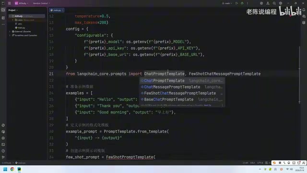The width and height of the screenshot is (307, 173).
Task: Click the CRLF line separator status entry
Action: click(x=253, y=163)
